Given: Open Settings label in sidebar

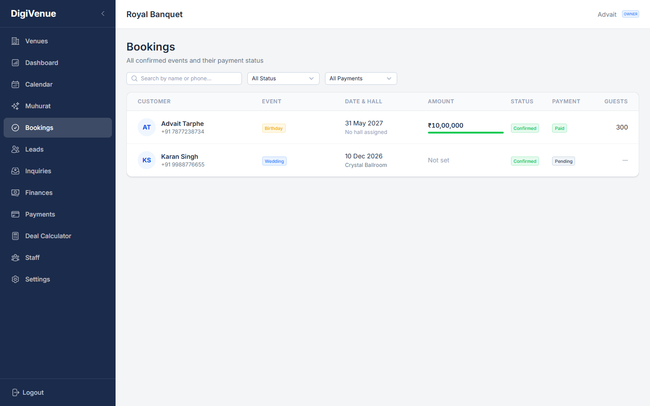Looking at the screenshot, I should click(37, 279).
